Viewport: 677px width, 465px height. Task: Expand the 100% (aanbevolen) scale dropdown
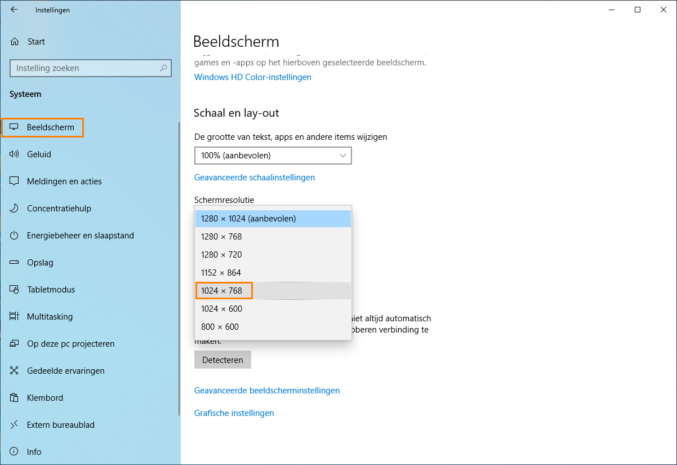pyautogui.click(x=273, y=156)
